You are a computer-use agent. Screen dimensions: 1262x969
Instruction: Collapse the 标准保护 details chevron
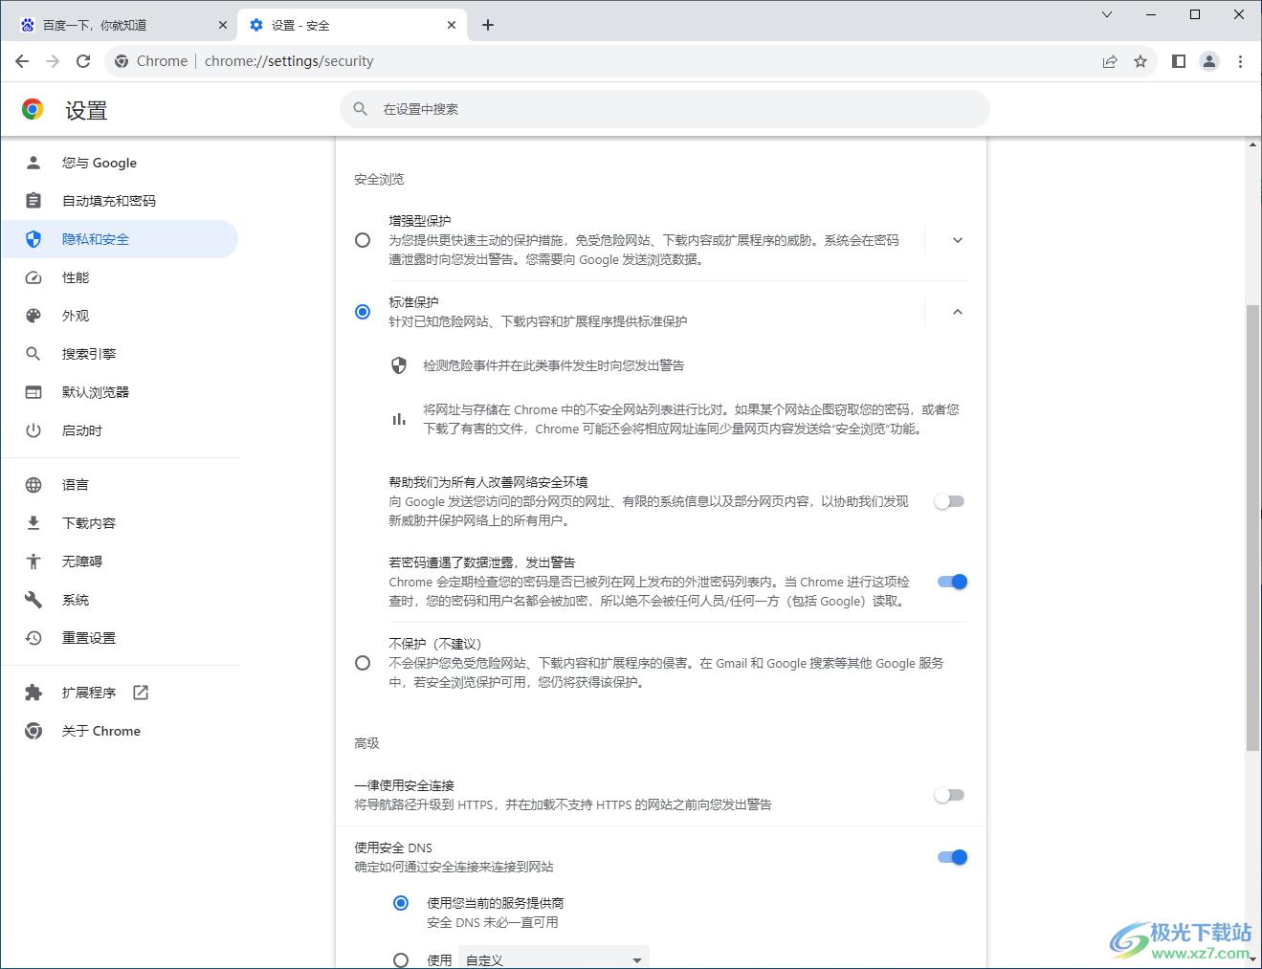958,312
